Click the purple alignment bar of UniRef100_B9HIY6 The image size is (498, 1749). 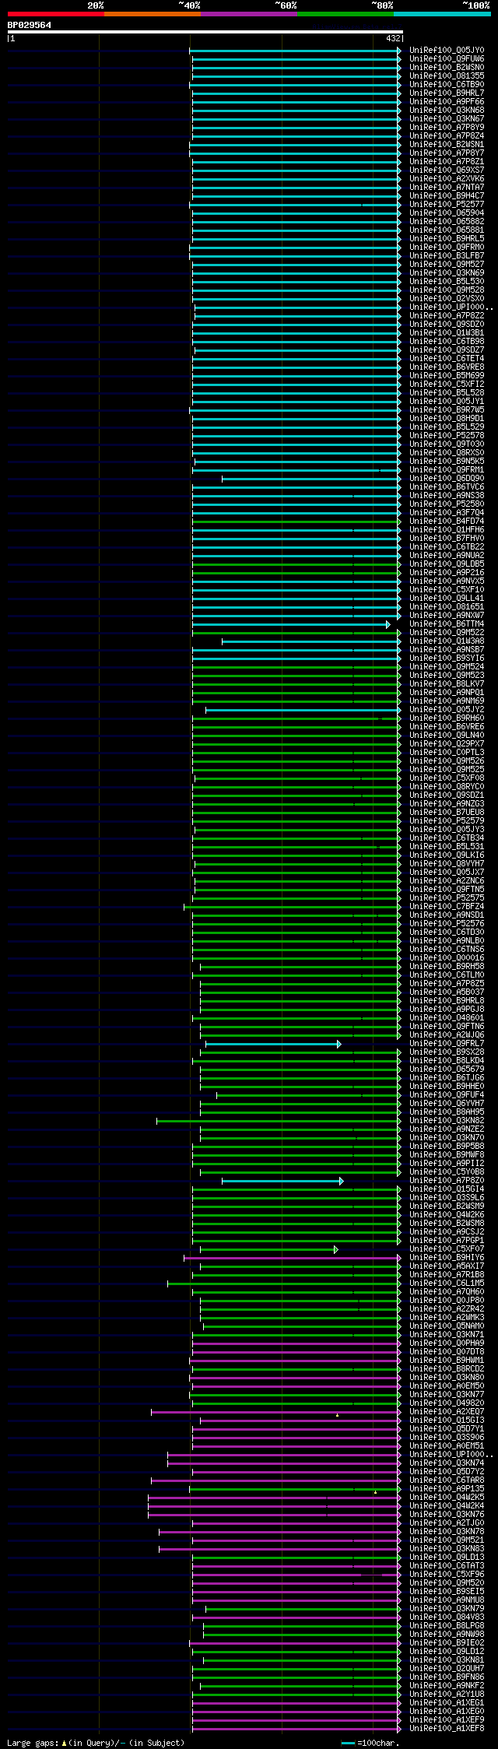293,1258
